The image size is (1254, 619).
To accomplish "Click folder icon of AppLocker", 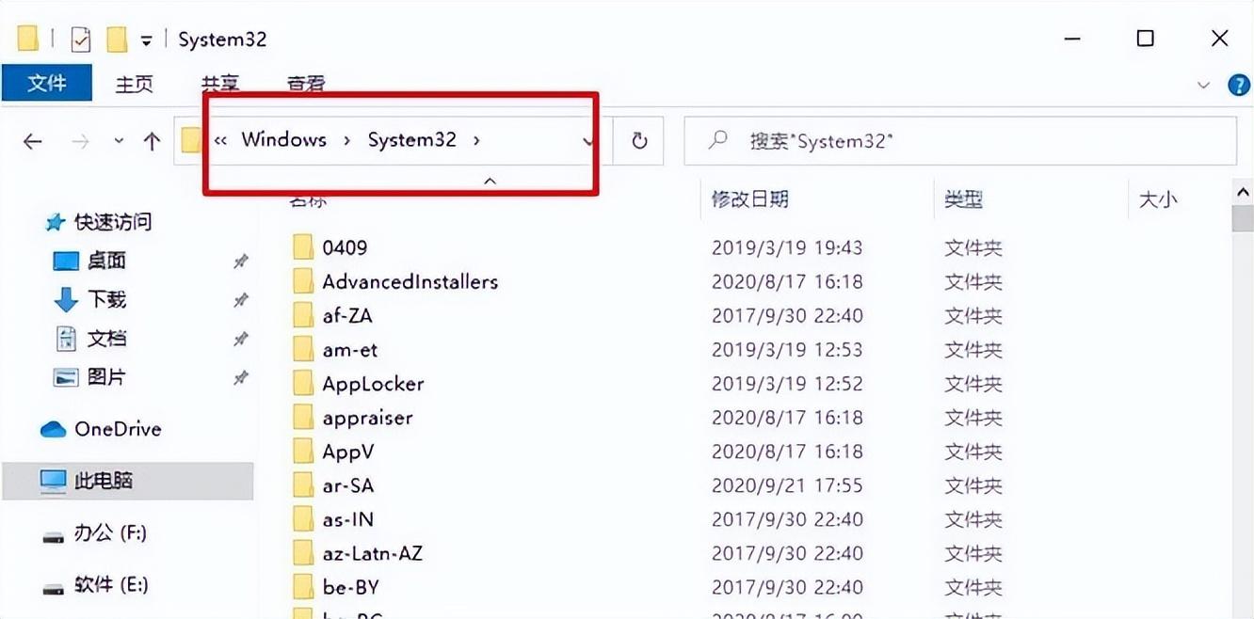I will [302, 383].
